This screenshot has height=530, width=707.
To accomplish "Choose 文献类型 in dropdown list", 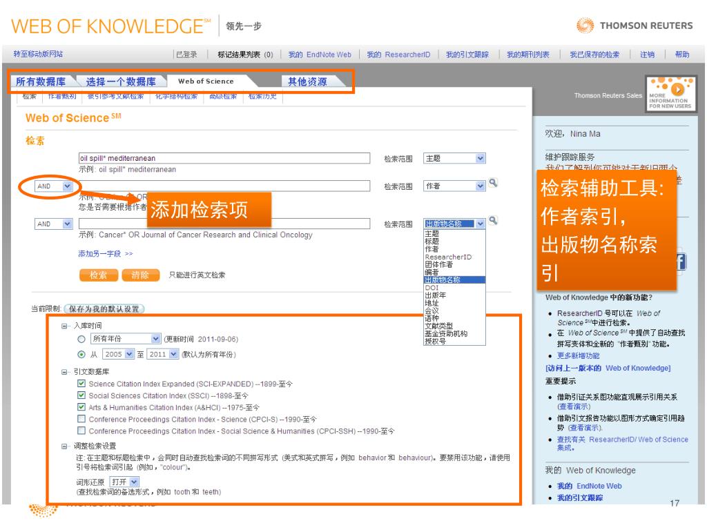I will pyautogui.click(x=454, y=326).
